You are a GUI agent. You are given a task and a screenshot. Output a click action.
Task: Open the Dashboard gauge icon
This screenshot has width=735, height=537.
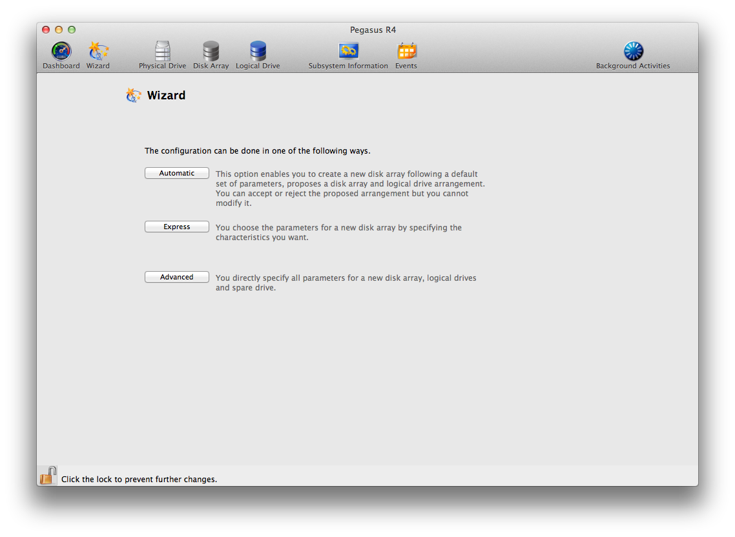coord(61,52)
